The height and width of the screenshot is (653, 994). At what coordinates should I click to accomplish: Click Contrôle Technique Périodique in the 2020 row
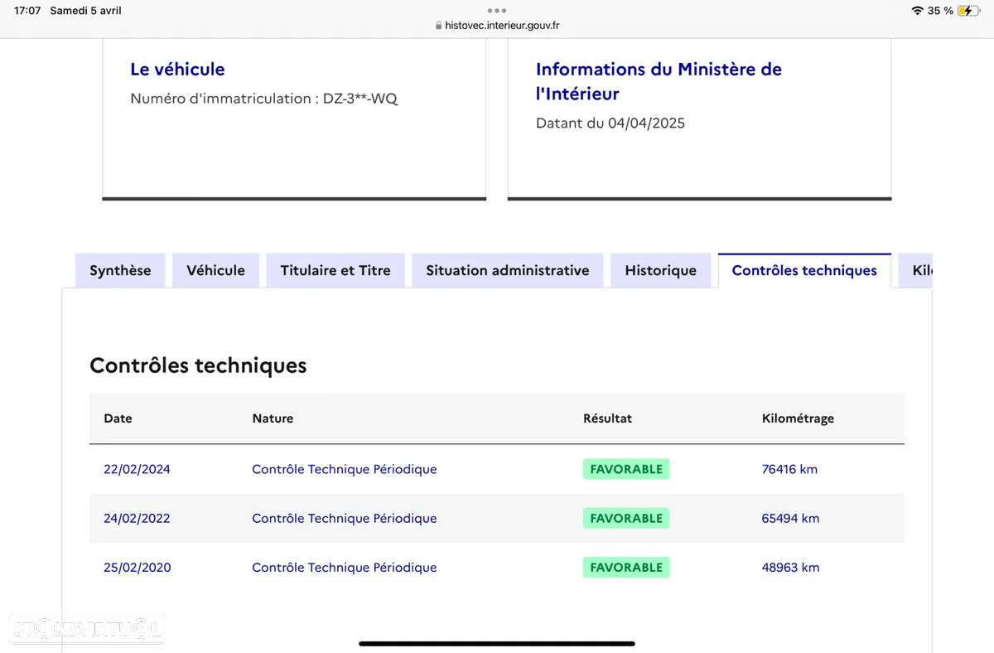click(345, 568)
